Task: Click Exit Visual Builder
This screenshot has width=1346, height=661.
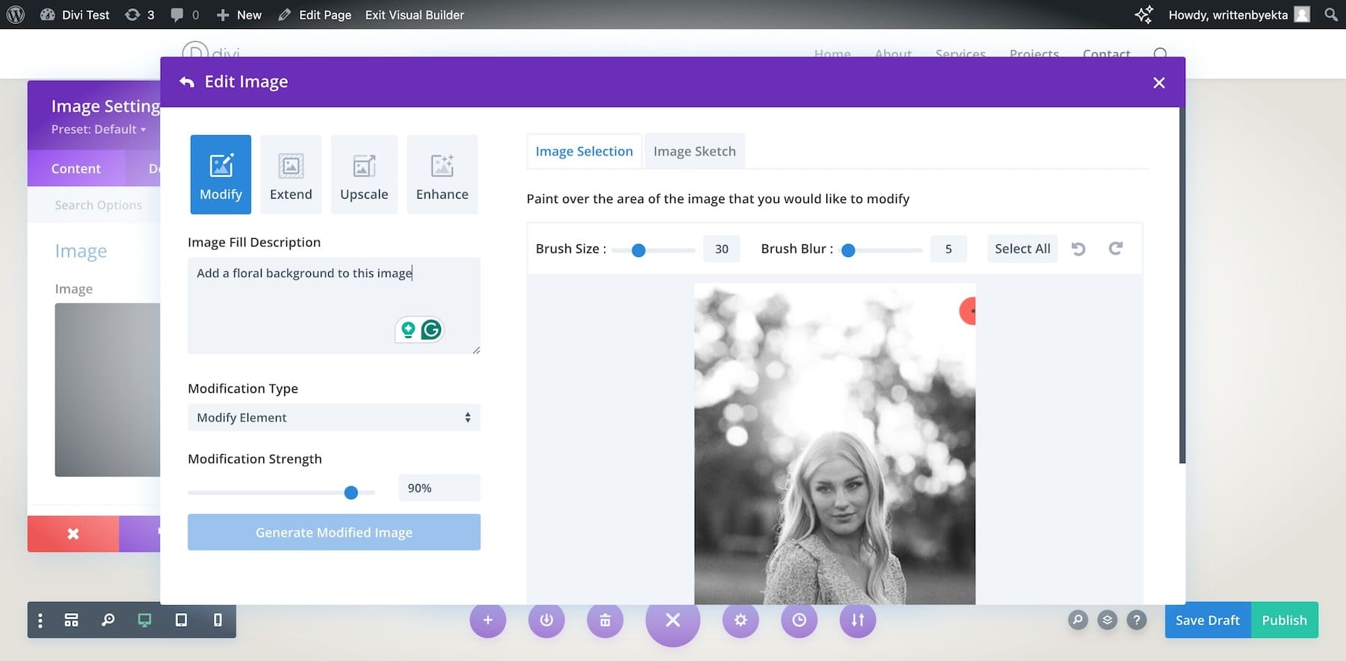Action: tap(414, 14)
